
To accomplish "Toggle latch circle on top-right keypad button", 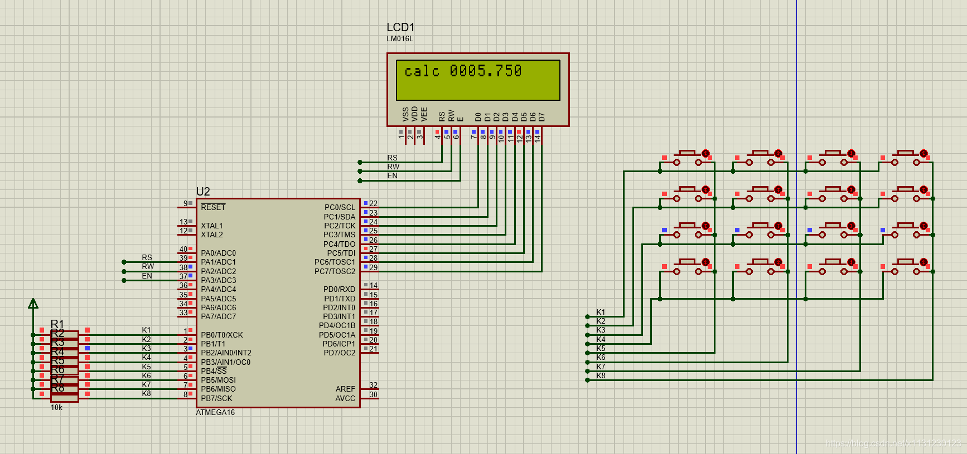I will click(x=924, y=153).
